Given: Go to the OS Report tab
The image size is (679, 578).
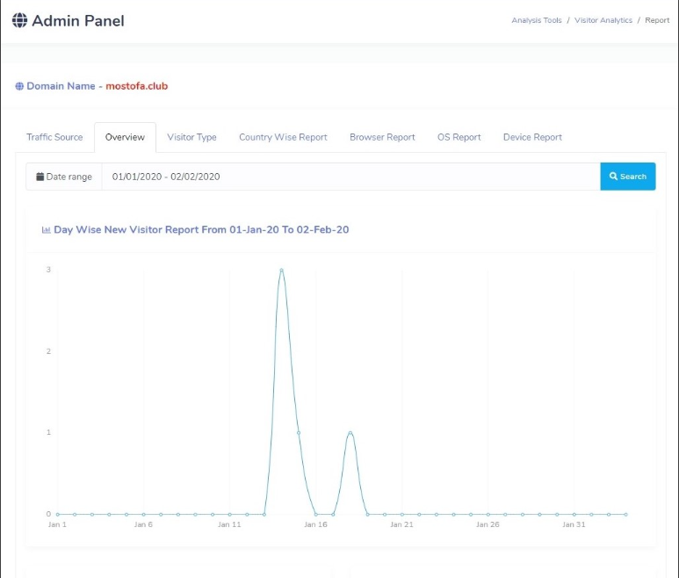Looking at the screenshot, I should tap(459, 137).
